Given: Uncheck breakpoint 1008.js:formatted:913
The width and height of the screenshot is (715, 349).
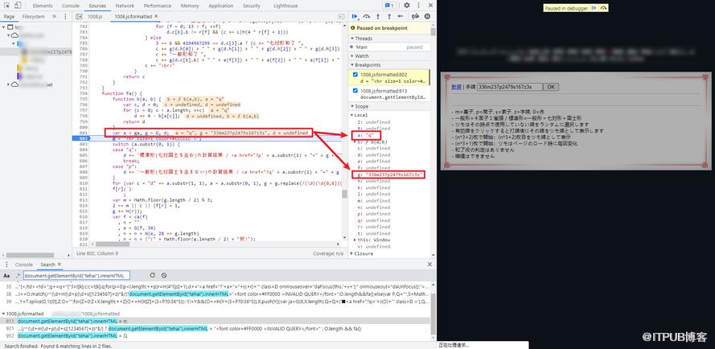Looking at the screenshot, I should (355, 91).
